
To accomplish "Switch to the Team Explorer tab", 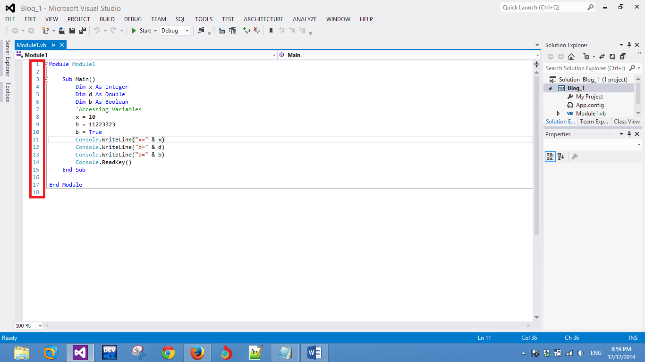I will click(x=594, y=122).
